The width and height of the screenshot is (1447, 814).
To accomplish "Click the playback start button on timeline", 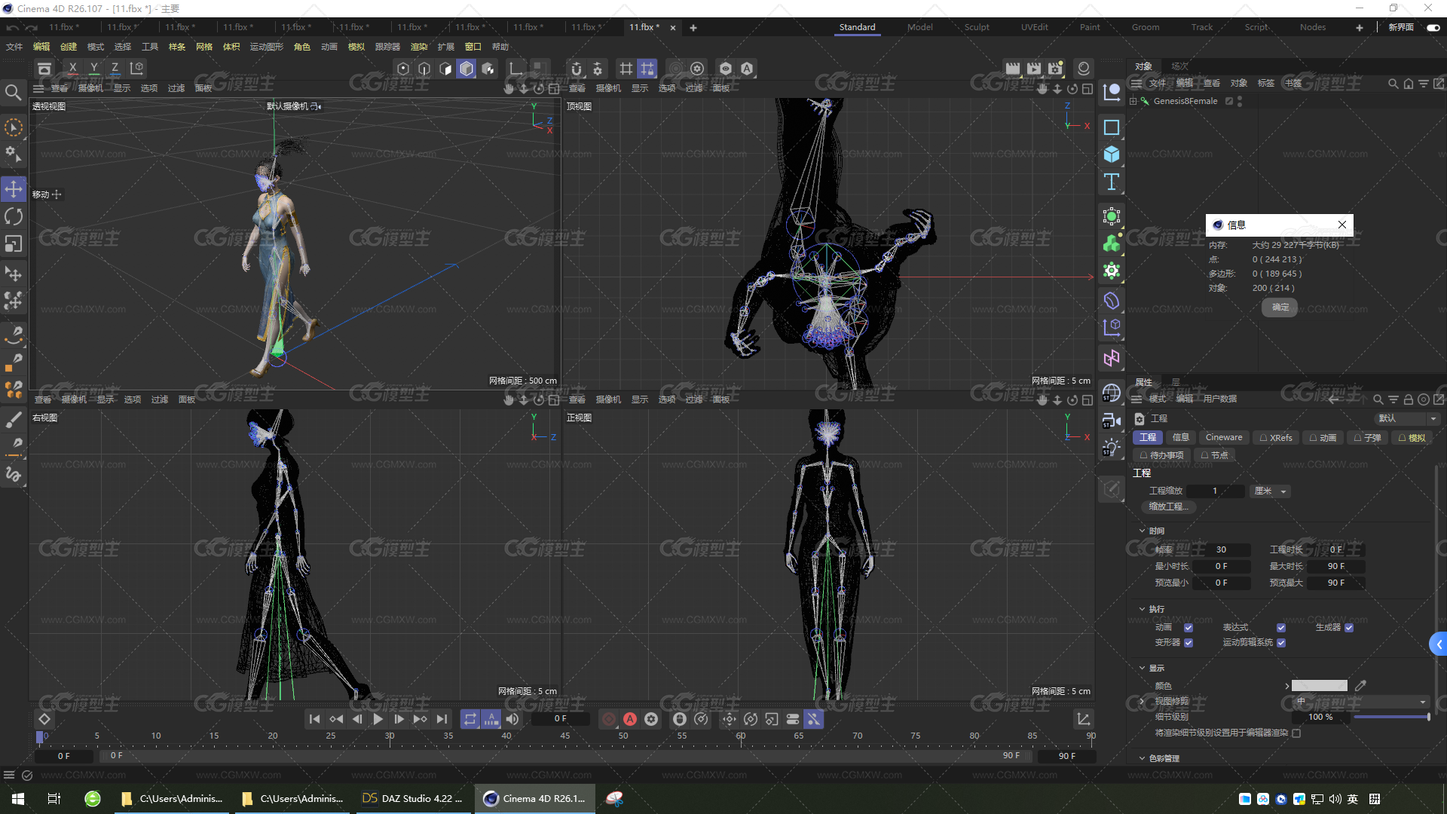I will click(377, 718).
